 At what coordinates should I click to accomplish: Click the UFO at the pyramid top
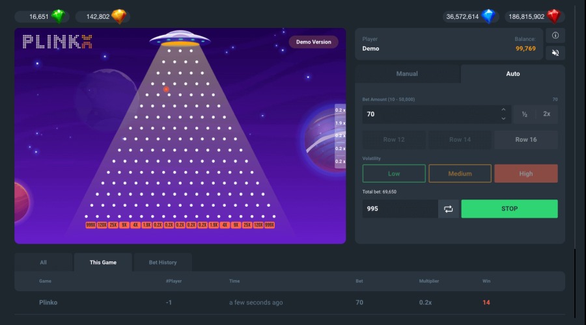tap(180, 39)
